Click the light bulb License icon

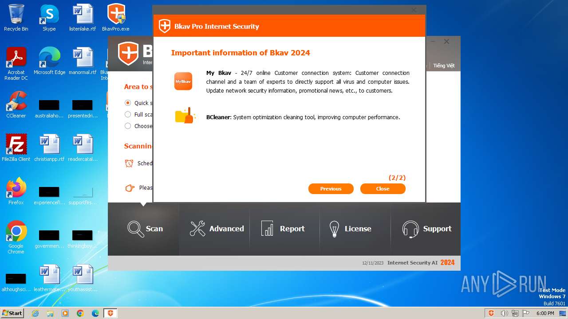[334, 229]
